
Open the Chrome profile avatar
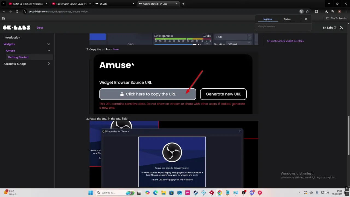click(x=339, y=11)
